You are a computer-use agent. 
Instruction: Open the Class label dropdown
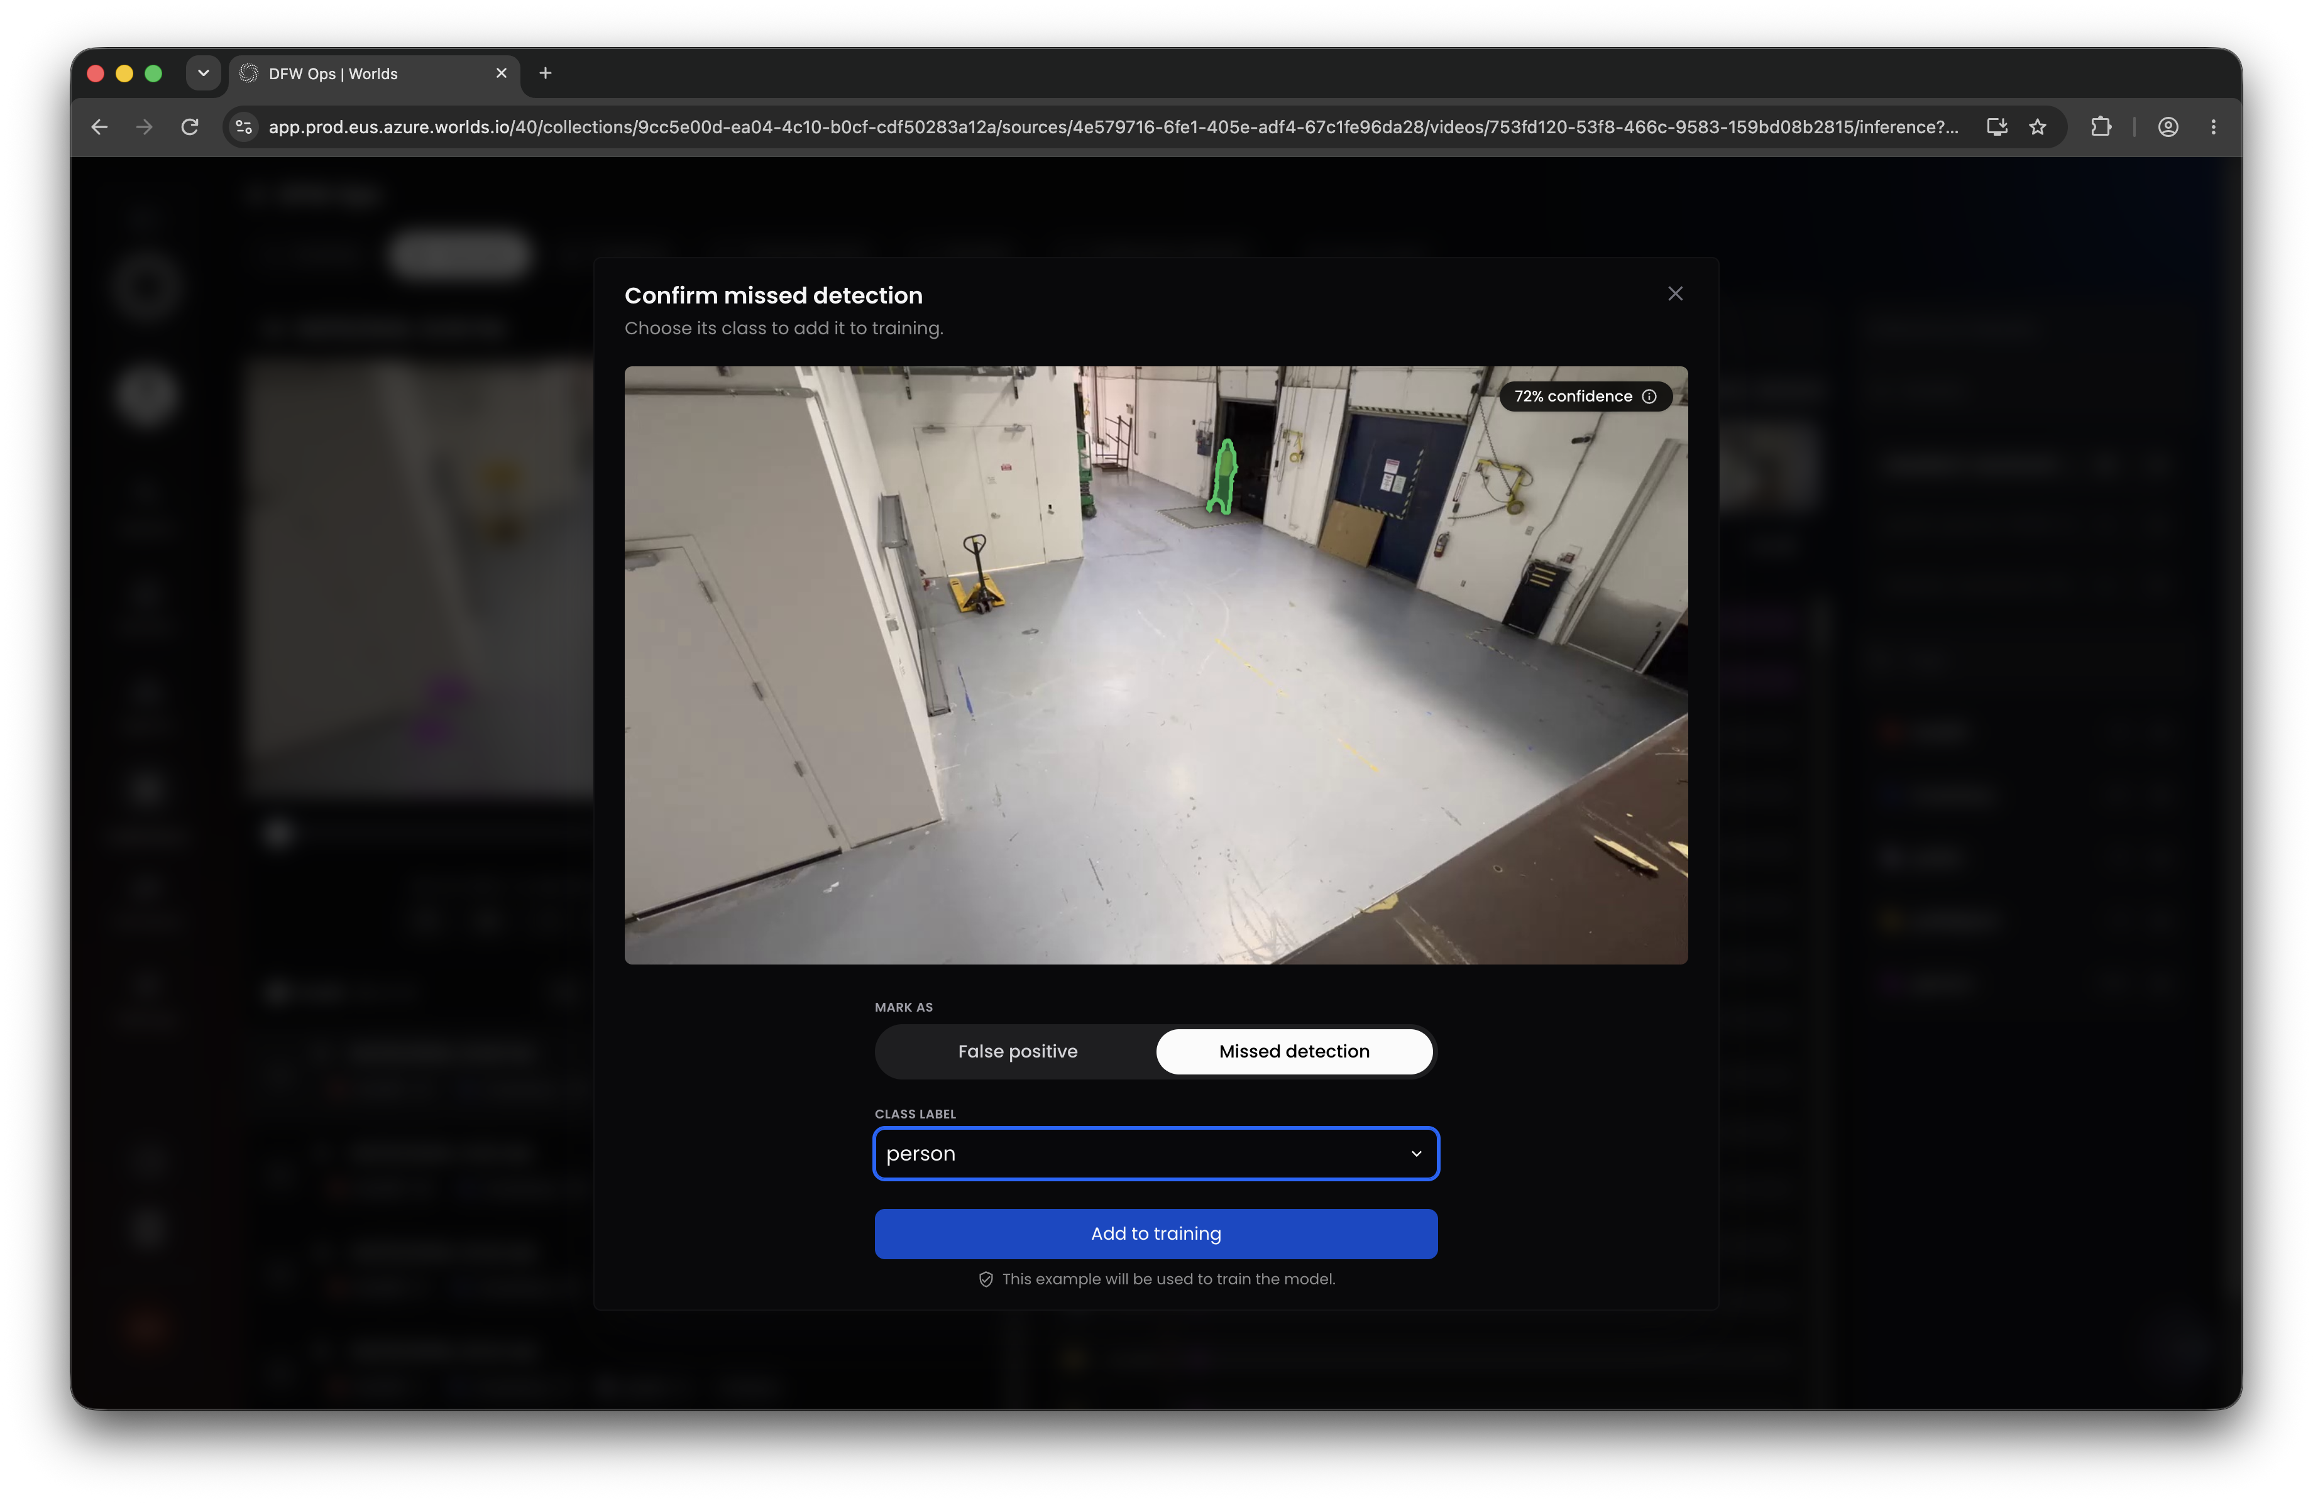click(x=1155, y=1153)
